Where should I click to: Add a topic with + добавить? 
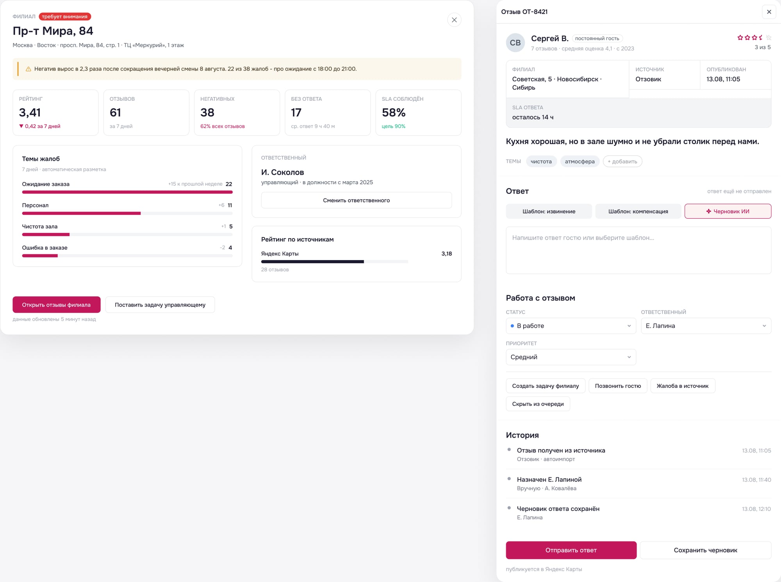tap(622, 161)
